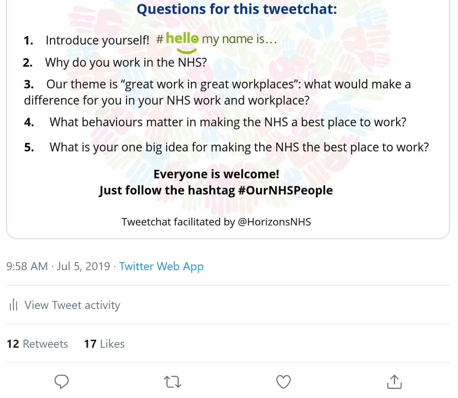Click the reply speech bubble icon
458x398 pixels.
click(x=61, y=381)
